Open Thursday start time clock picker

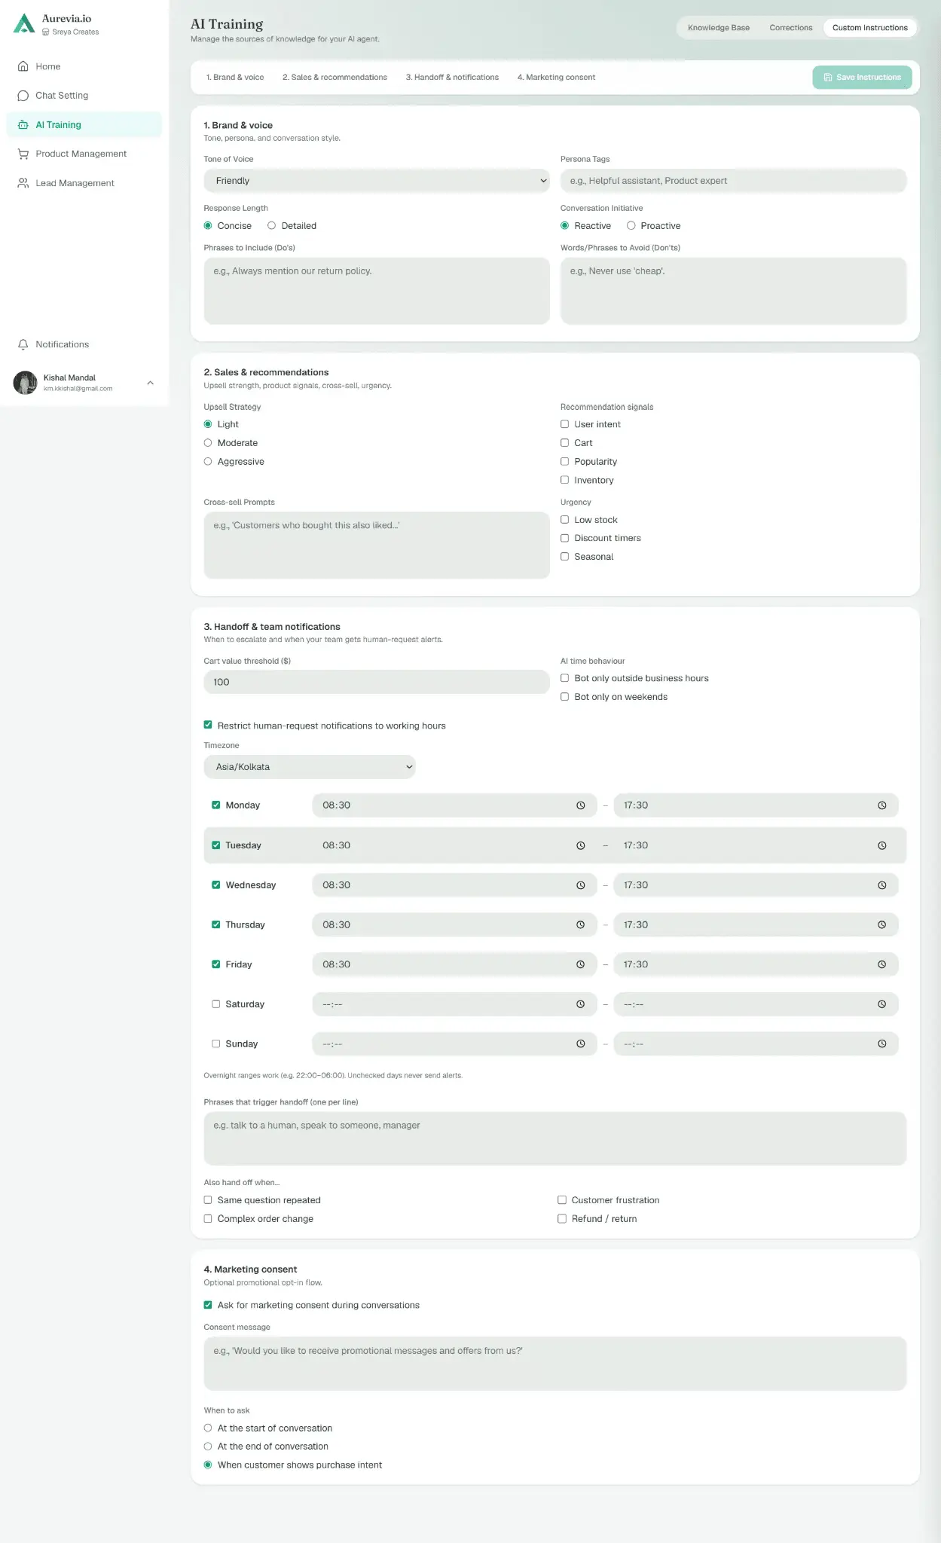pyautogui.click(x=581, y=924)
